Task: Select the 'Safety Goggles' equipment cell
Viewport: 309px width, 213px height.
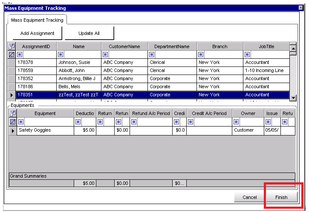Action: pyautogui.click(x=45, y=130)
